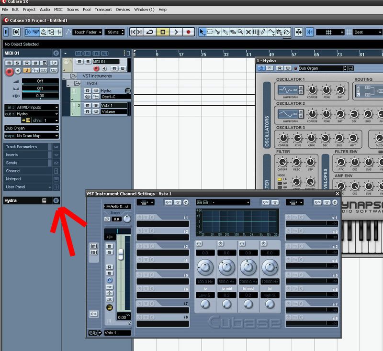
Task: Toggle Monitor speaker button in the inspector
Action: 18,71
